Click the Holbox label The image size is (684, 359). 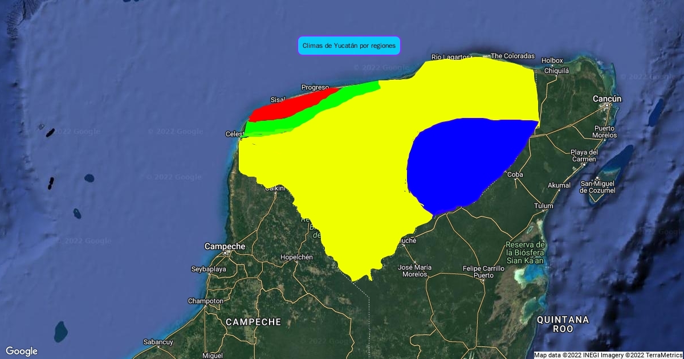[552, 60]
